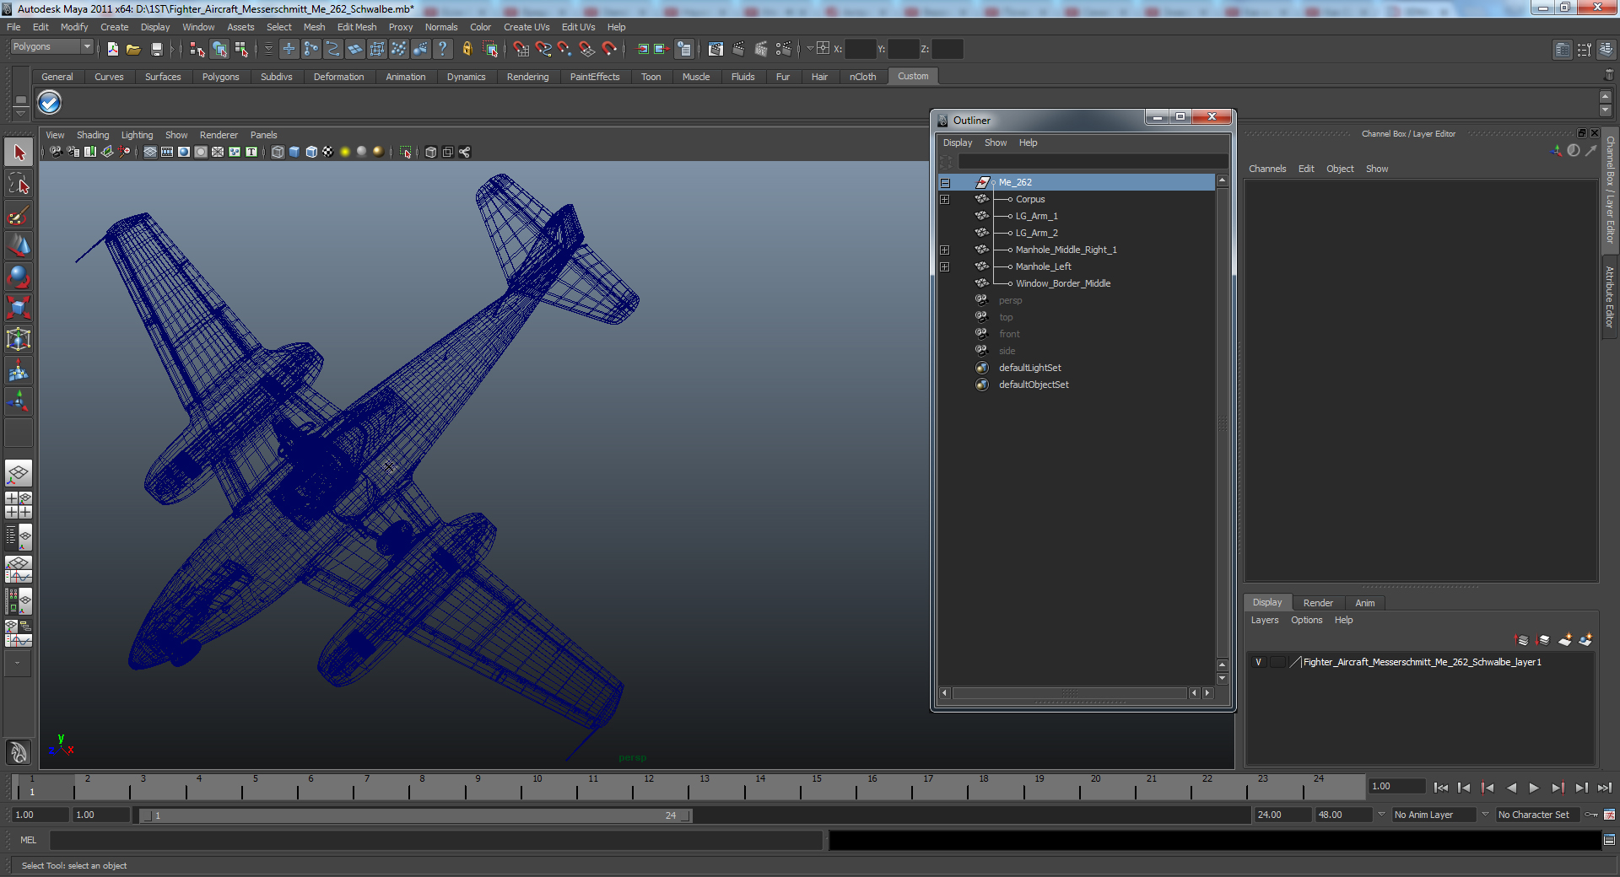Open the Render layer tab
Screen dimensions: 1620x877
(1318, 603)
